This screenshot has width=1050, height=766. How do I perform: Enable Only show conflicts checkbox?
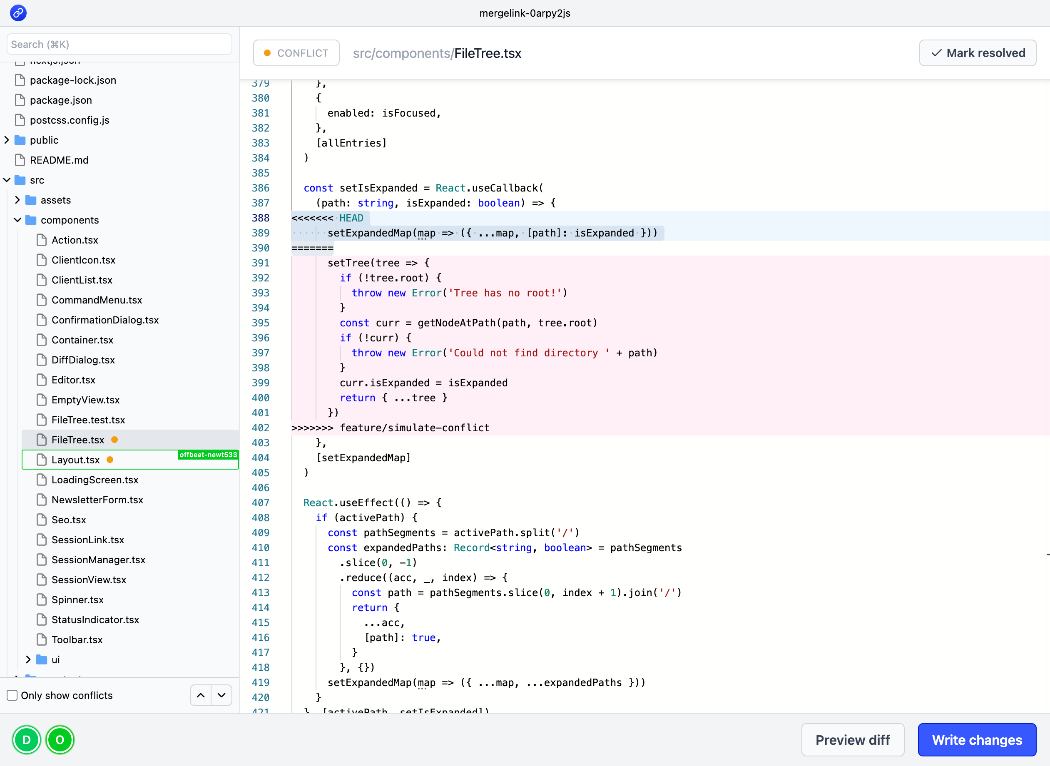[12, 695]
